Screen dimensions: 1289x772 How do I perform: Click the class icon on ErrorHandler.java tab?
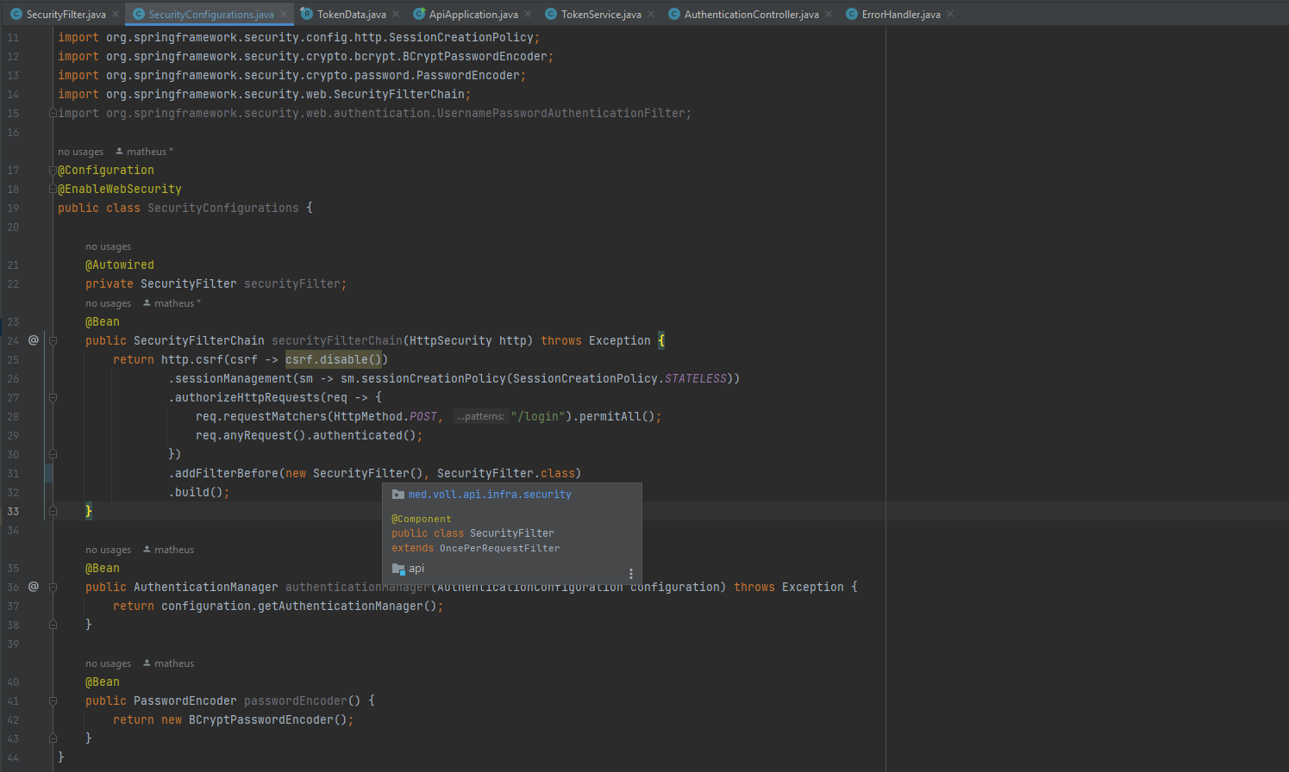[x=851, y=15]
